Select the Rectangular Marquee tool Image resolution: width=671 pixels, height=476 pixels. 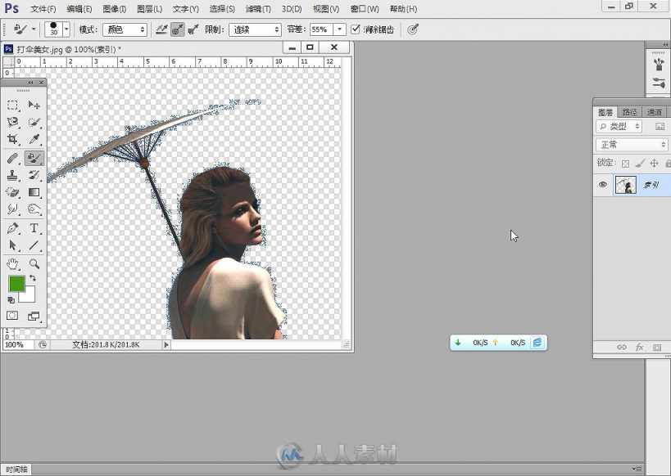click(x=12, y=105)
